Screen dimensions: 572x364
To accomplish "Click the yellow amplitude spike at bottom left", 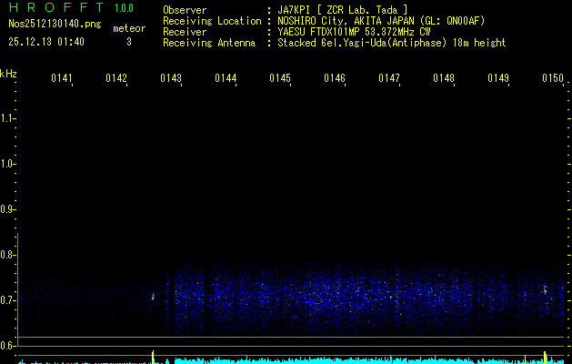I will (153, 356).
